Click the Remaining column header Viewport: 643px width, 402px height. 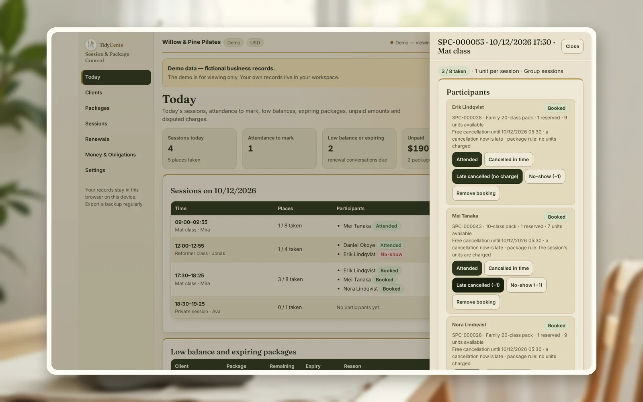tap(282, 366)
